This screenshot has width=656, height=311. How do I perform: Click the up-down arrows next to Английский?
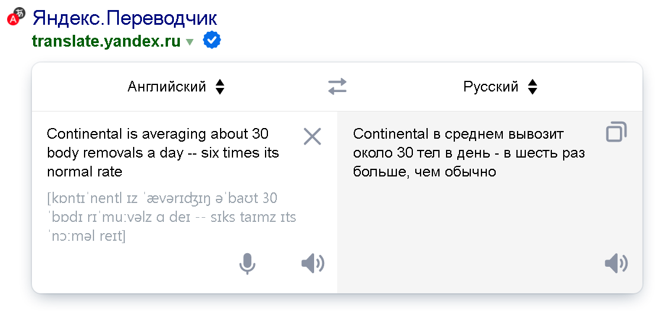click(220, 87)
